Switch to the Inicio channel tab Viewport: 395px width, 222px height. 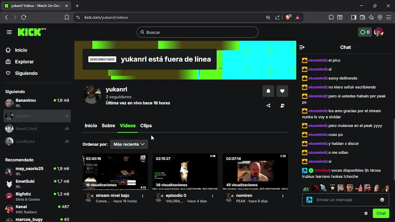click(x=91, y=125)
